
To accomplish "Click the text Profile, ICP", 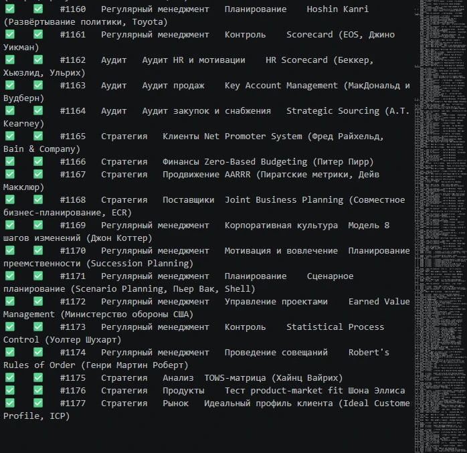I will pyautogui.click(x=34, y=416).
